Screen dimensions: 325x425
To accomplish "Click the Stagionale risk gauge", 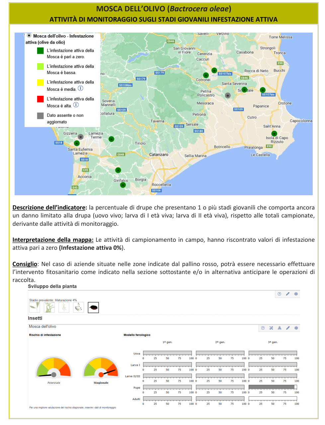I will coord(101,367).
